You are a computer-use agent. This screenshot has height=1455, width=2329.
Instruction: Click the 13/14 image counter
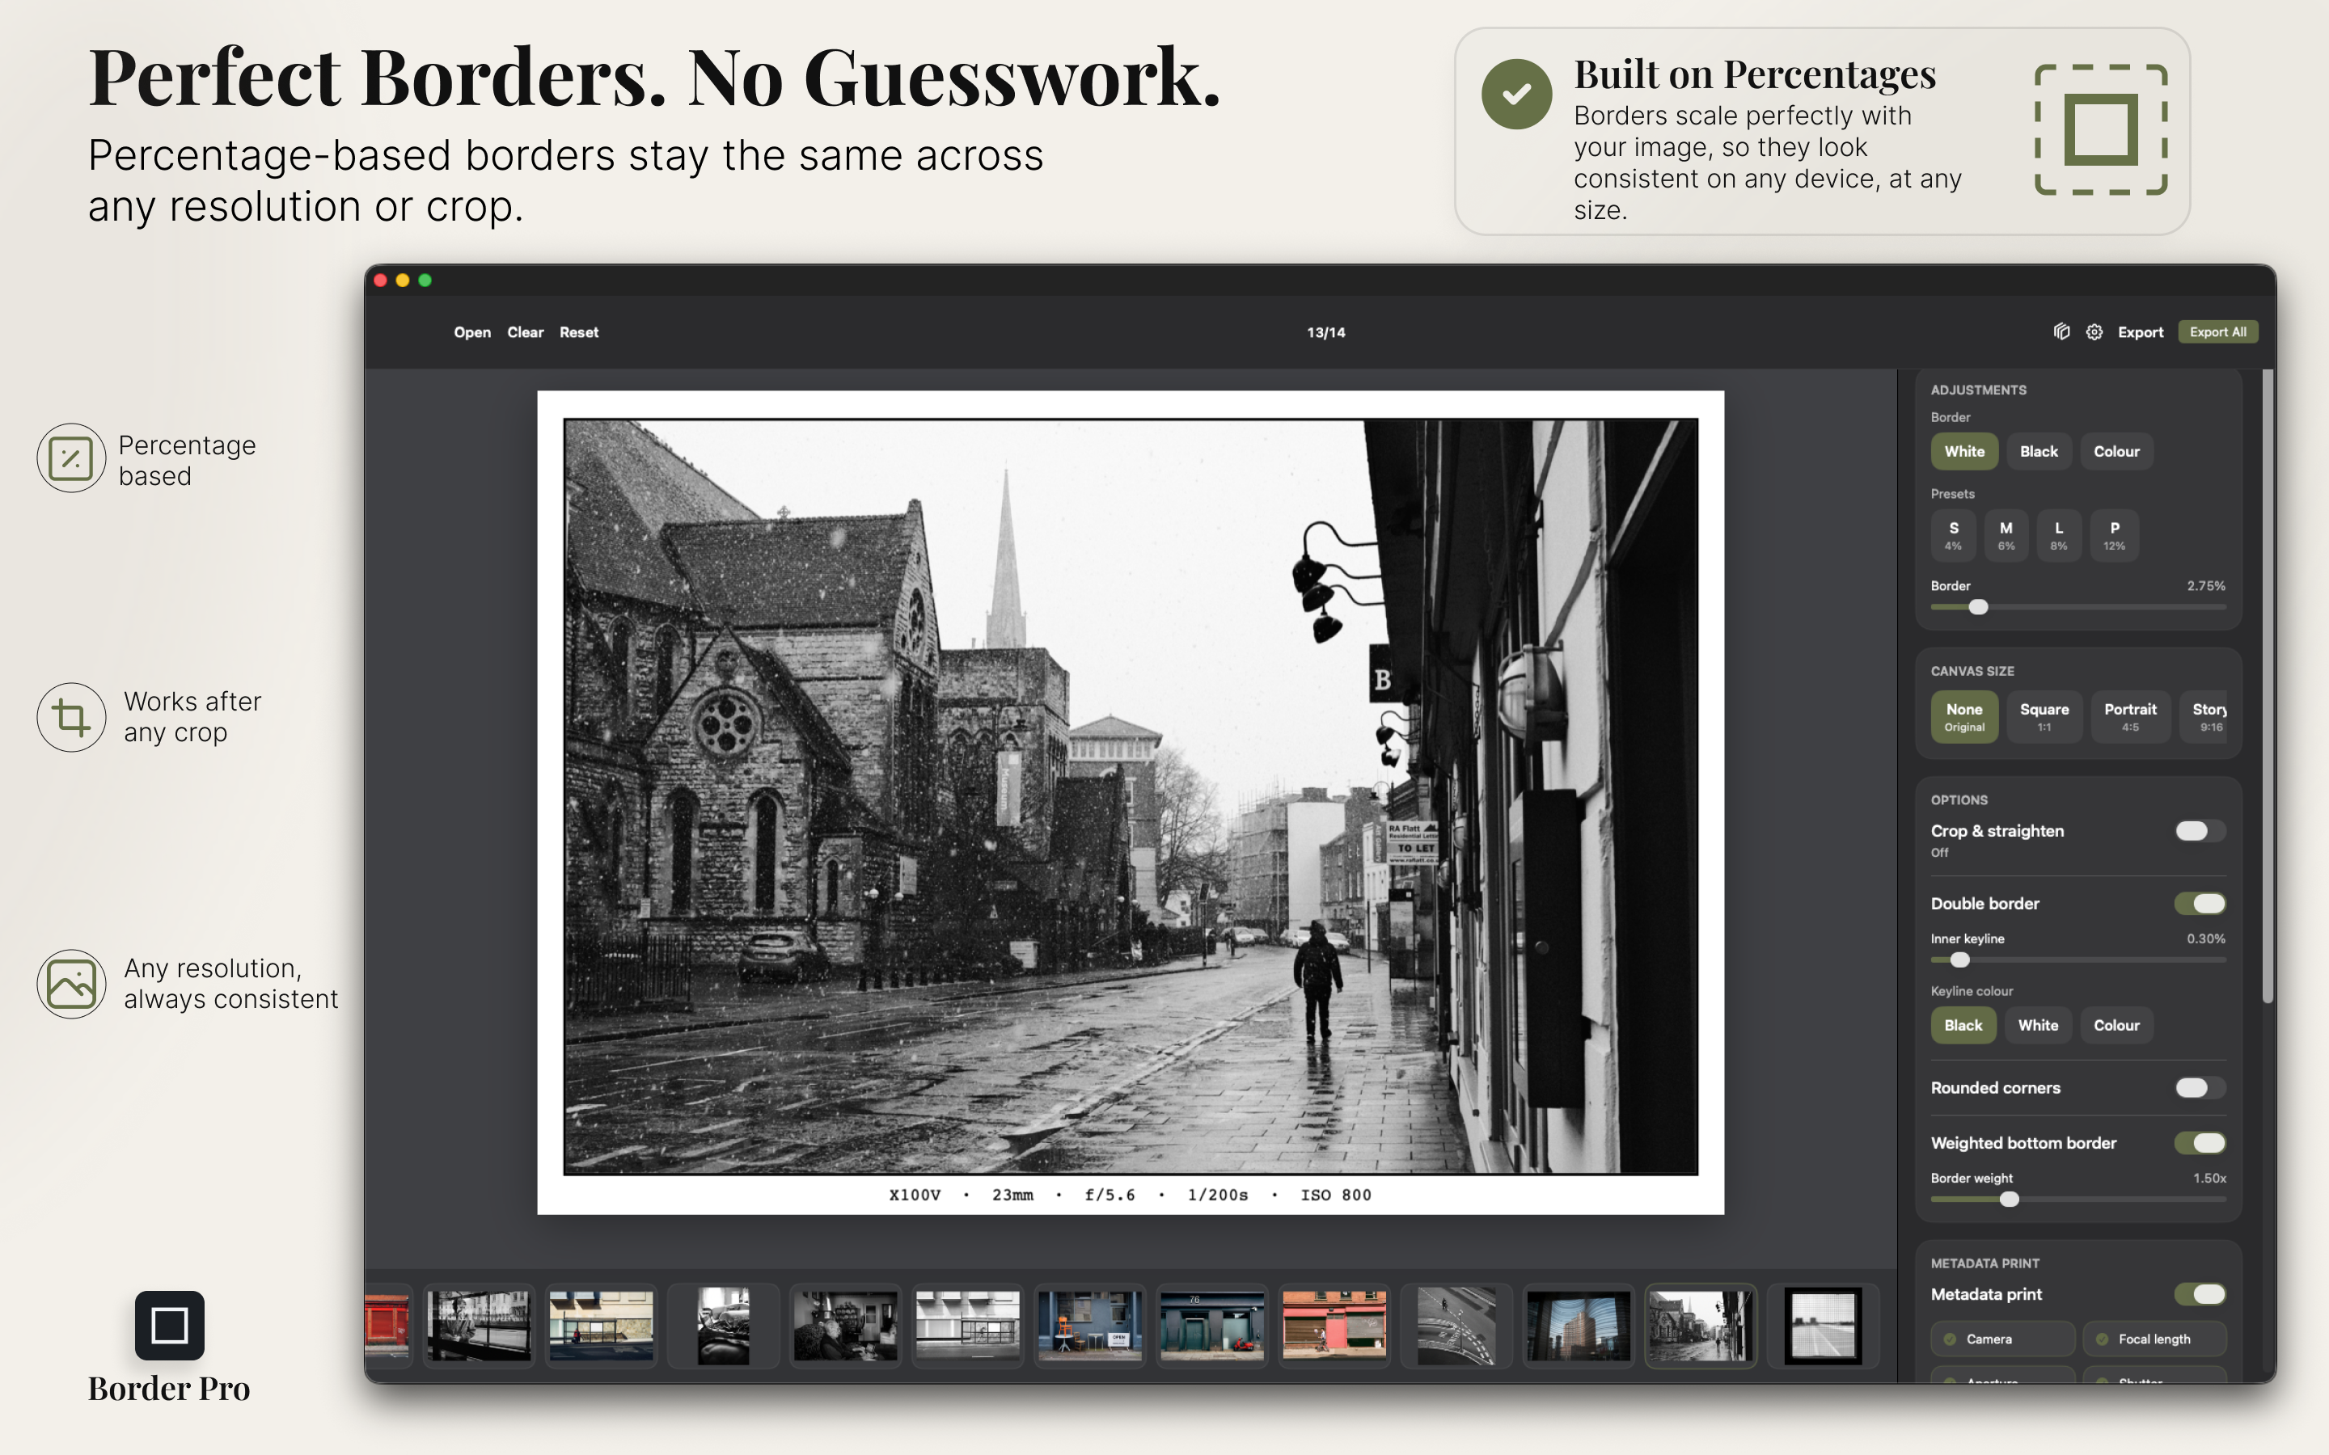click(1325, 332)
